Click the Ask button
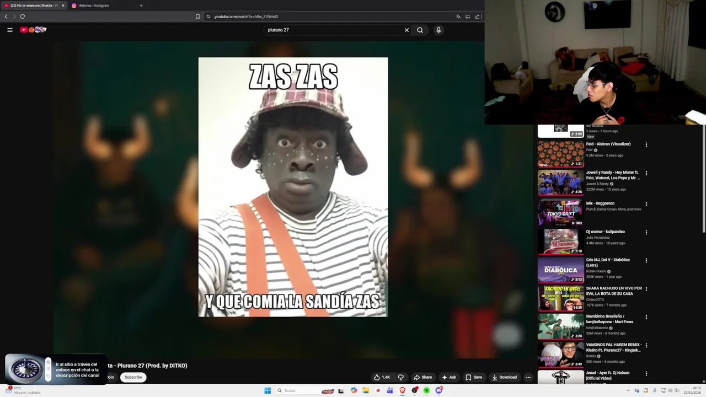This screenshot has width=706, height=397. (449, 377)
